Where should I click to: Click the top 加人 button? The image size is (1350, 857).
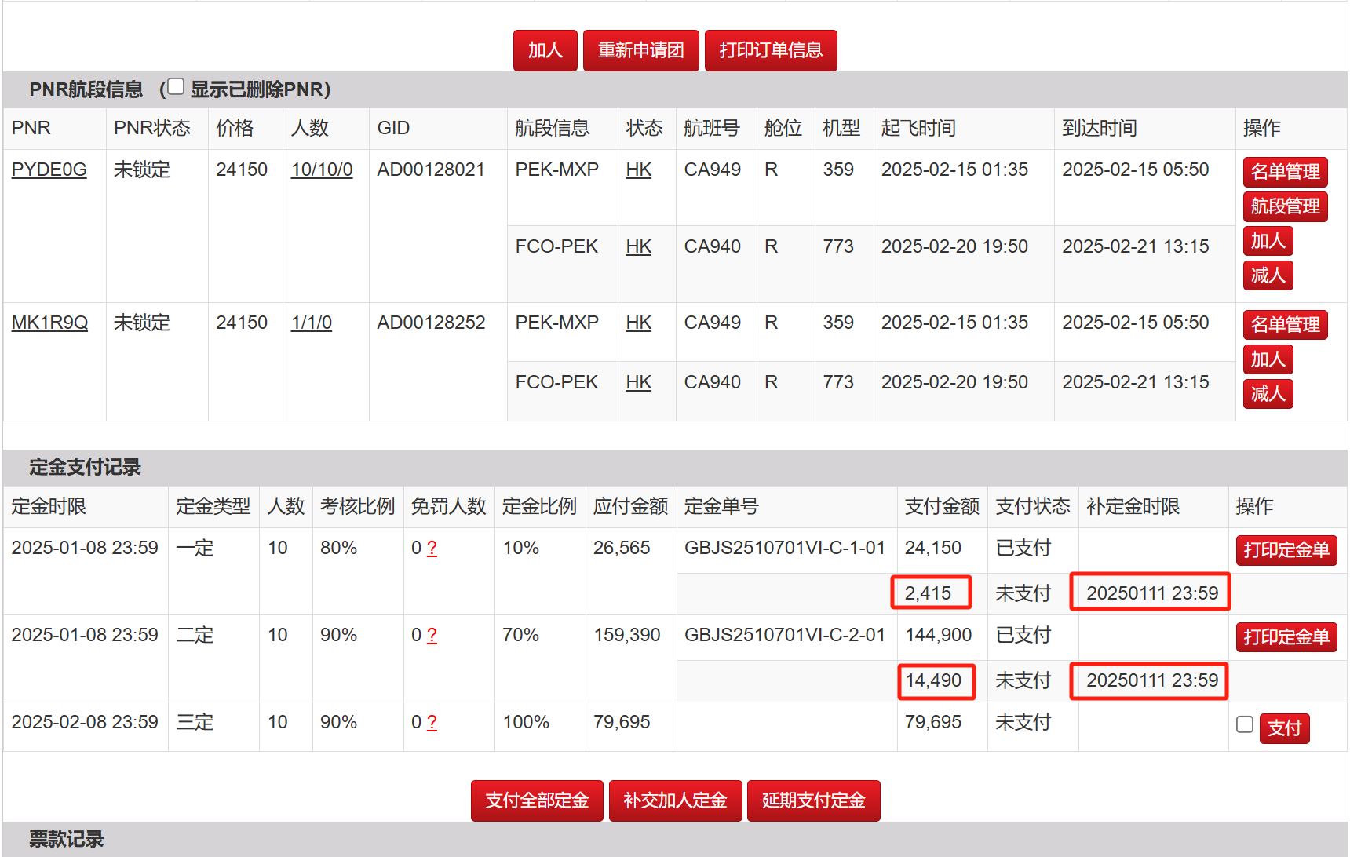(x=545, y=50)
